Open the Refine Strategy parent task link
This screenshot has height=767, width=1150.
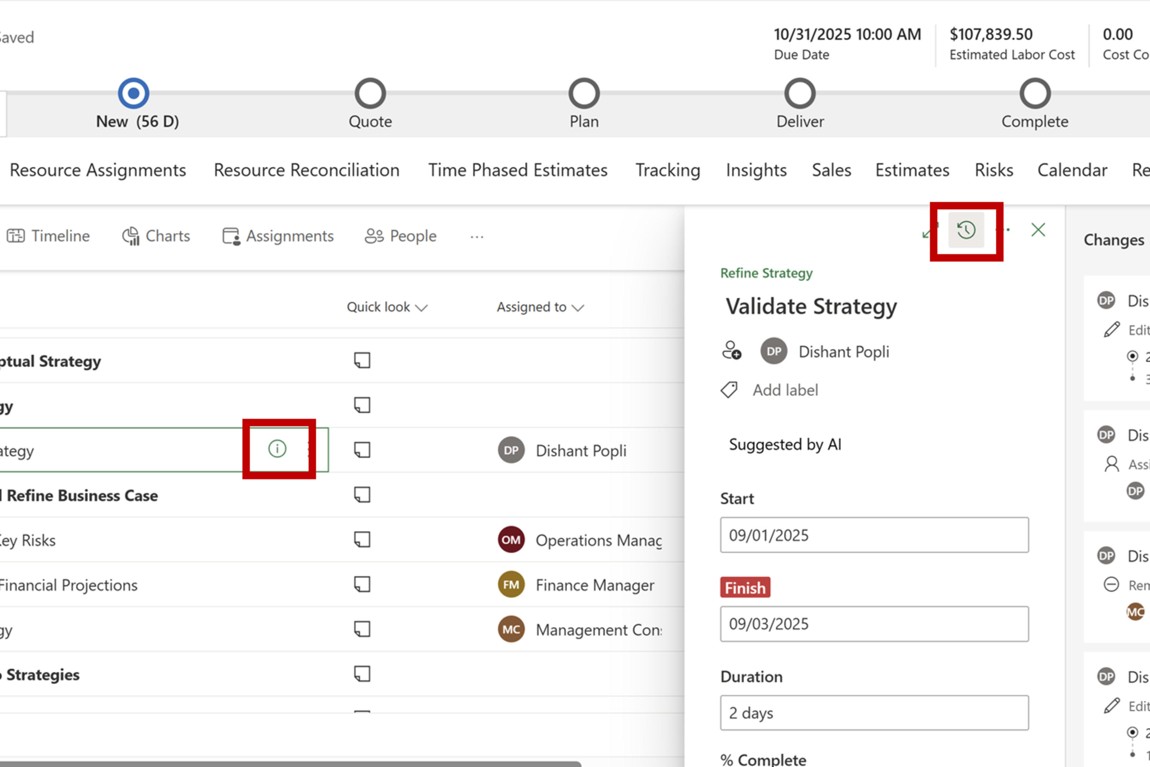pyautogui.click(x=766, y=273)
